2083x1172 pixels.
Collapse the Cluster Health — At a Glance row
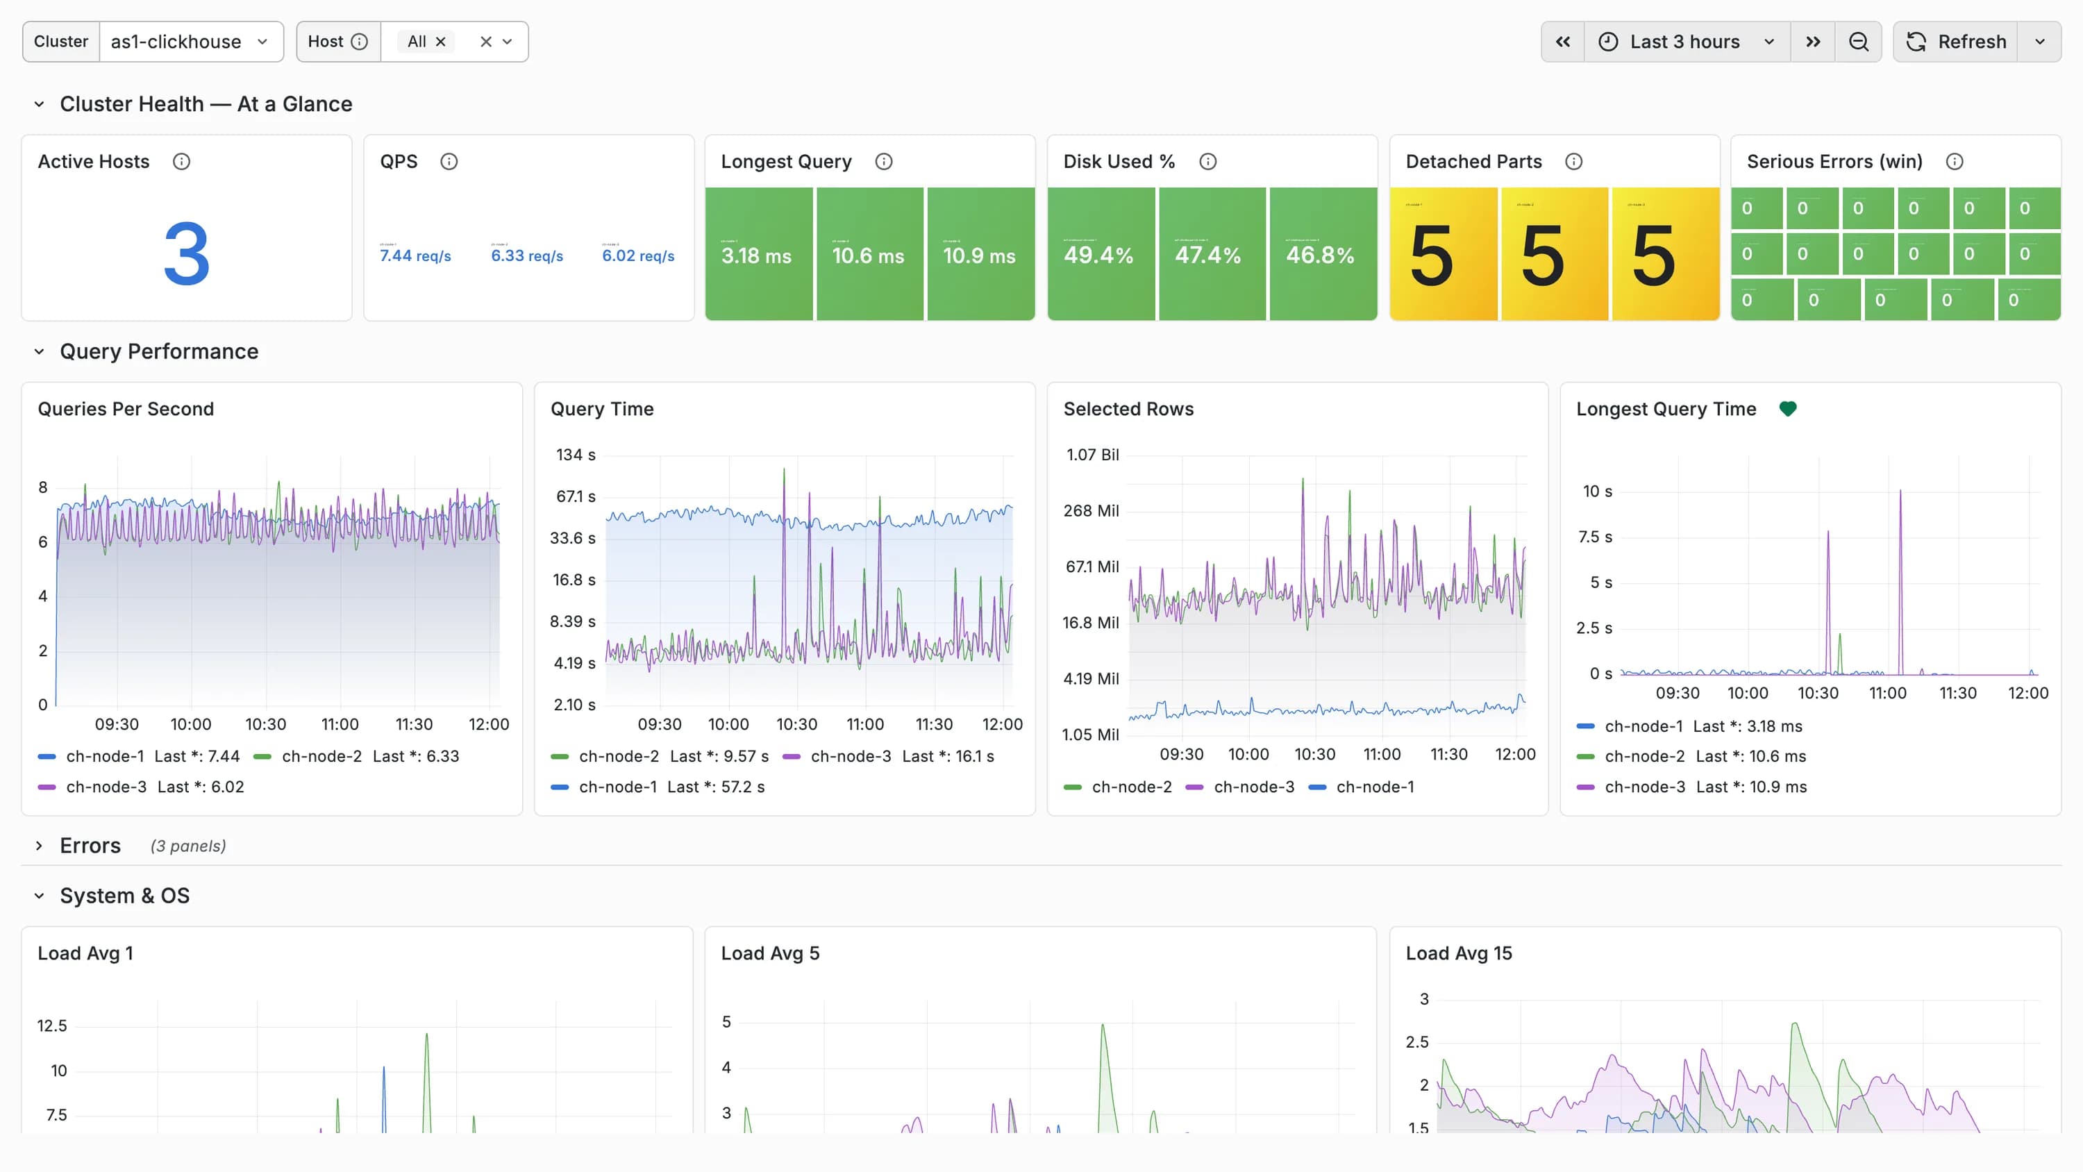click(x=39, y=104)
